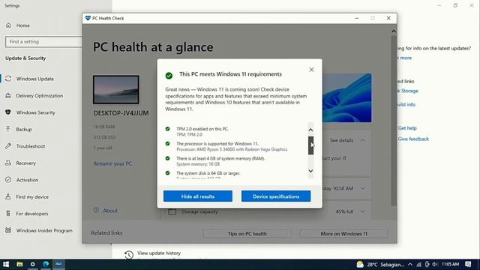
Task: Click the Windows Update refresh icon
Action: (x=8, y=79)
